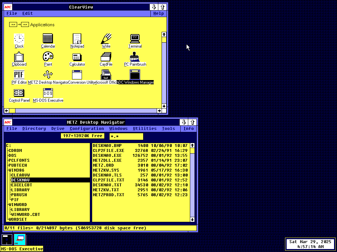Open the Tools menu
Viewport: 337px width, 252px height.
click(x=168, y=129)
